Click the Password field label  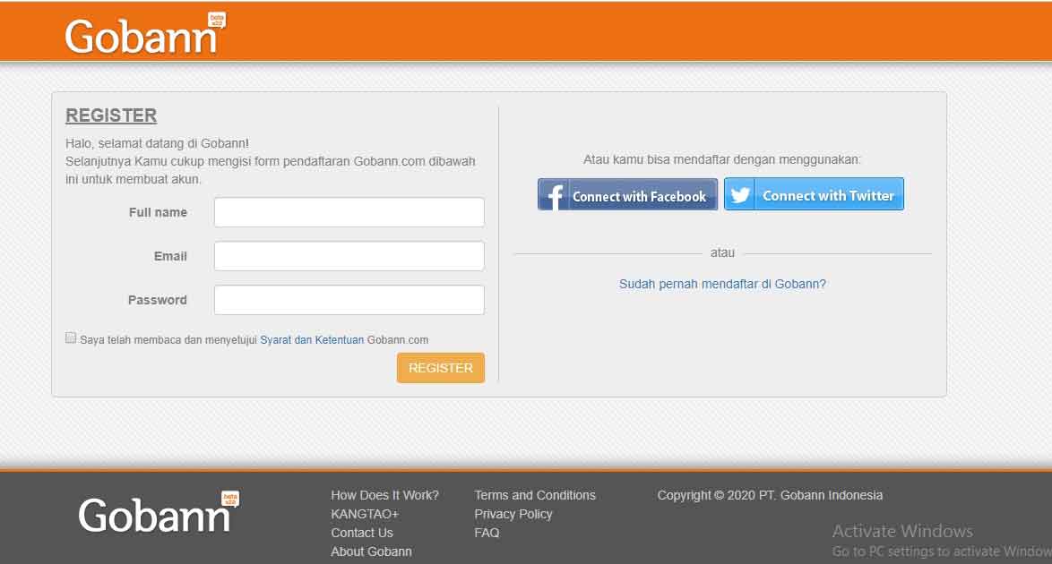click(158, 300)
